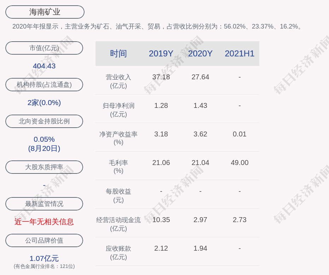The width and height of the screenshot is (329, 275).
Task: Click the 大股东质押率 label pill
Action: point(44,167)
